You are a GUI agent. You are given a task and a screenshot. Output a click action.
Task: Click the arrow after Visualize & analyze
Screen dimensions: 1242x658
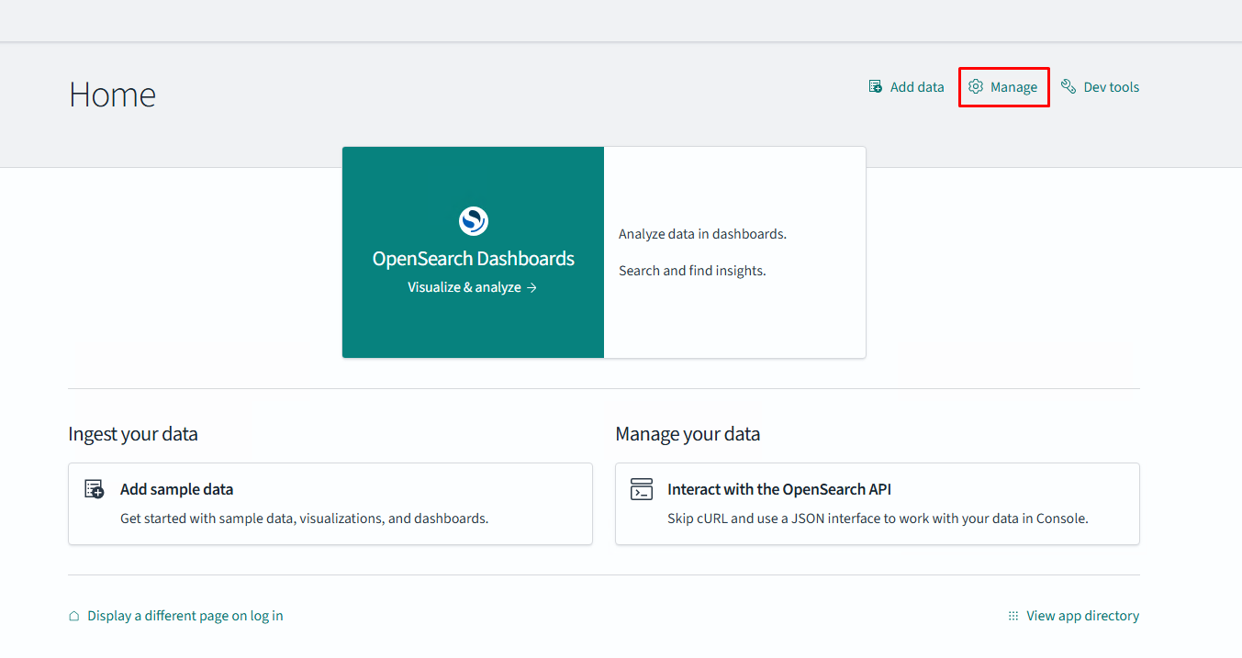point(531,287)
